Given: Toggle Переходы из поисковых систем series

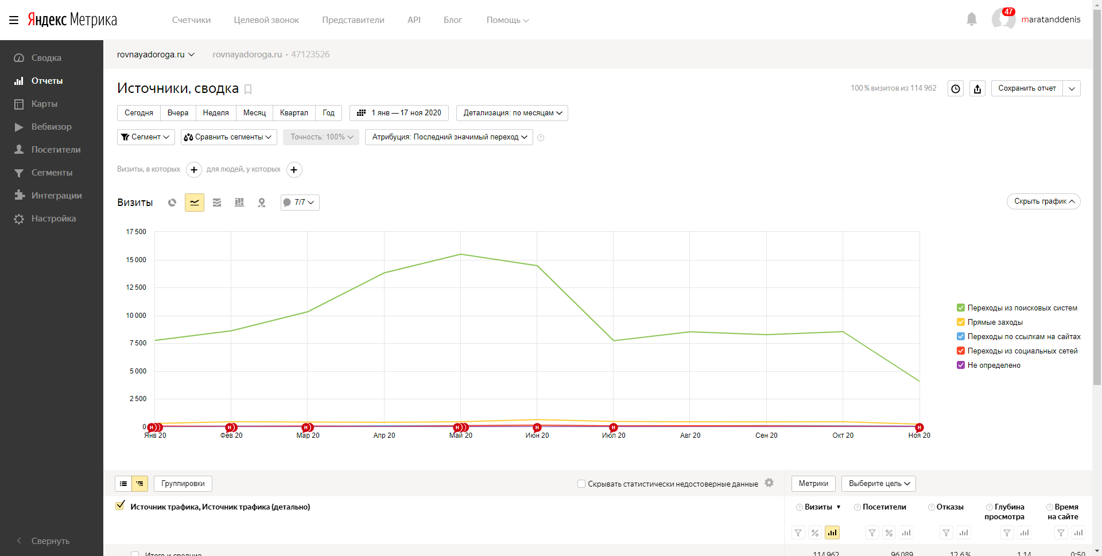Looking at the screenshot, I should point(961,308).
